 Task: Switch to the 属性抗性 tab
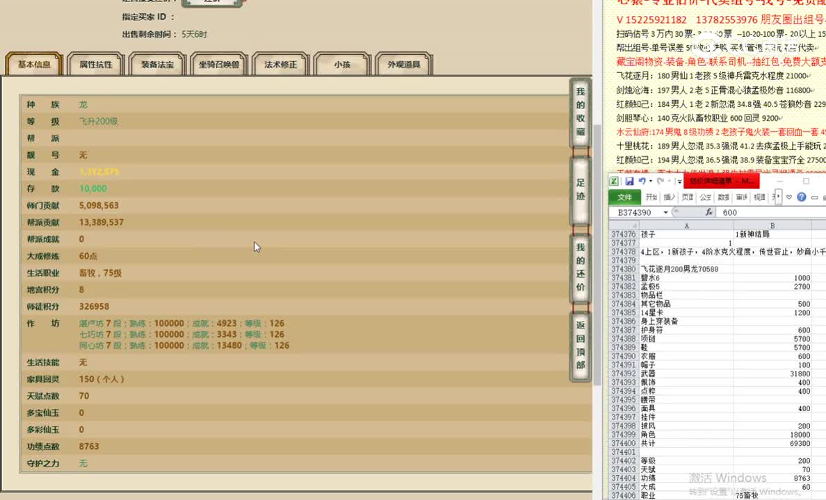96,64
